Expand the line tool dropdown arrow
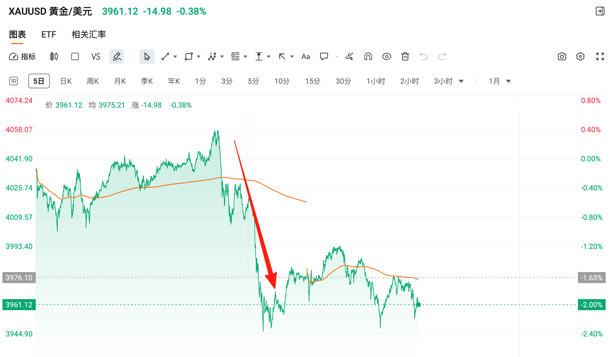Viewport: 613px width, 357px height. coord(175,56)
